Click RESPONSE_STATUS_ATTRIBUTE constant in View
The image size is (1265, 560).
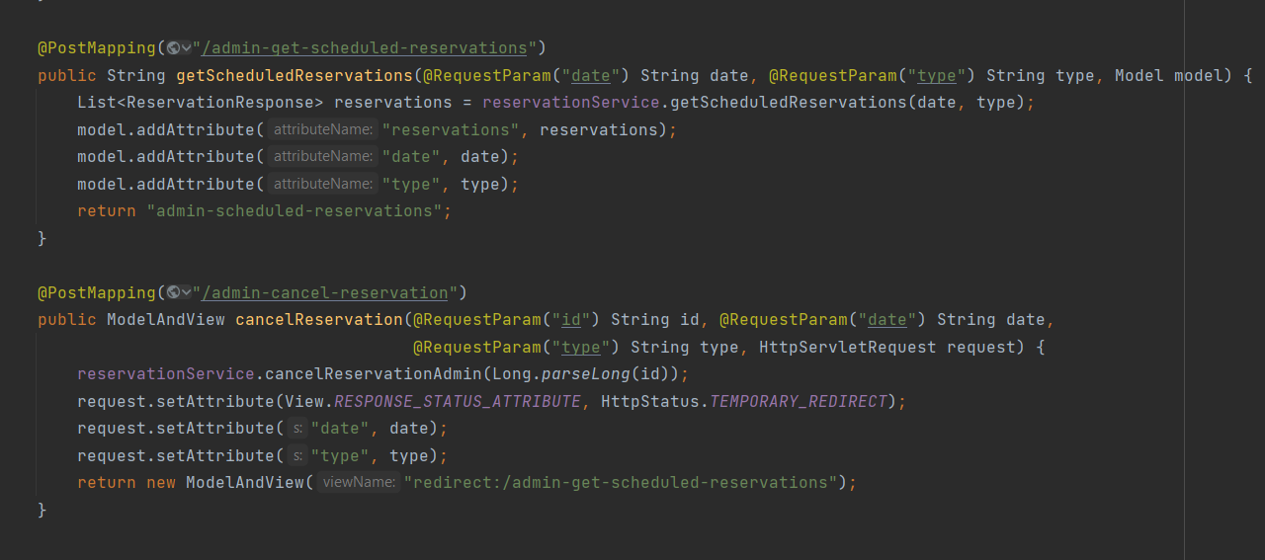[457, 402]
